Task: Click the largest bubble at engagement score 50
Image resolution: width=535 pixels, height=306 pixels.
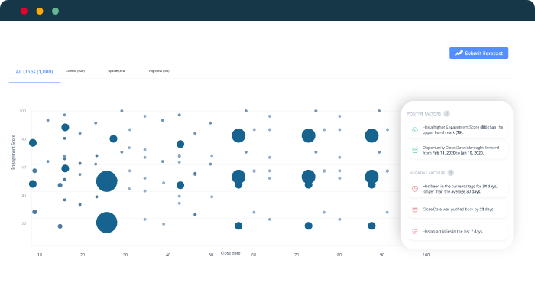Action: coord(106,181)
